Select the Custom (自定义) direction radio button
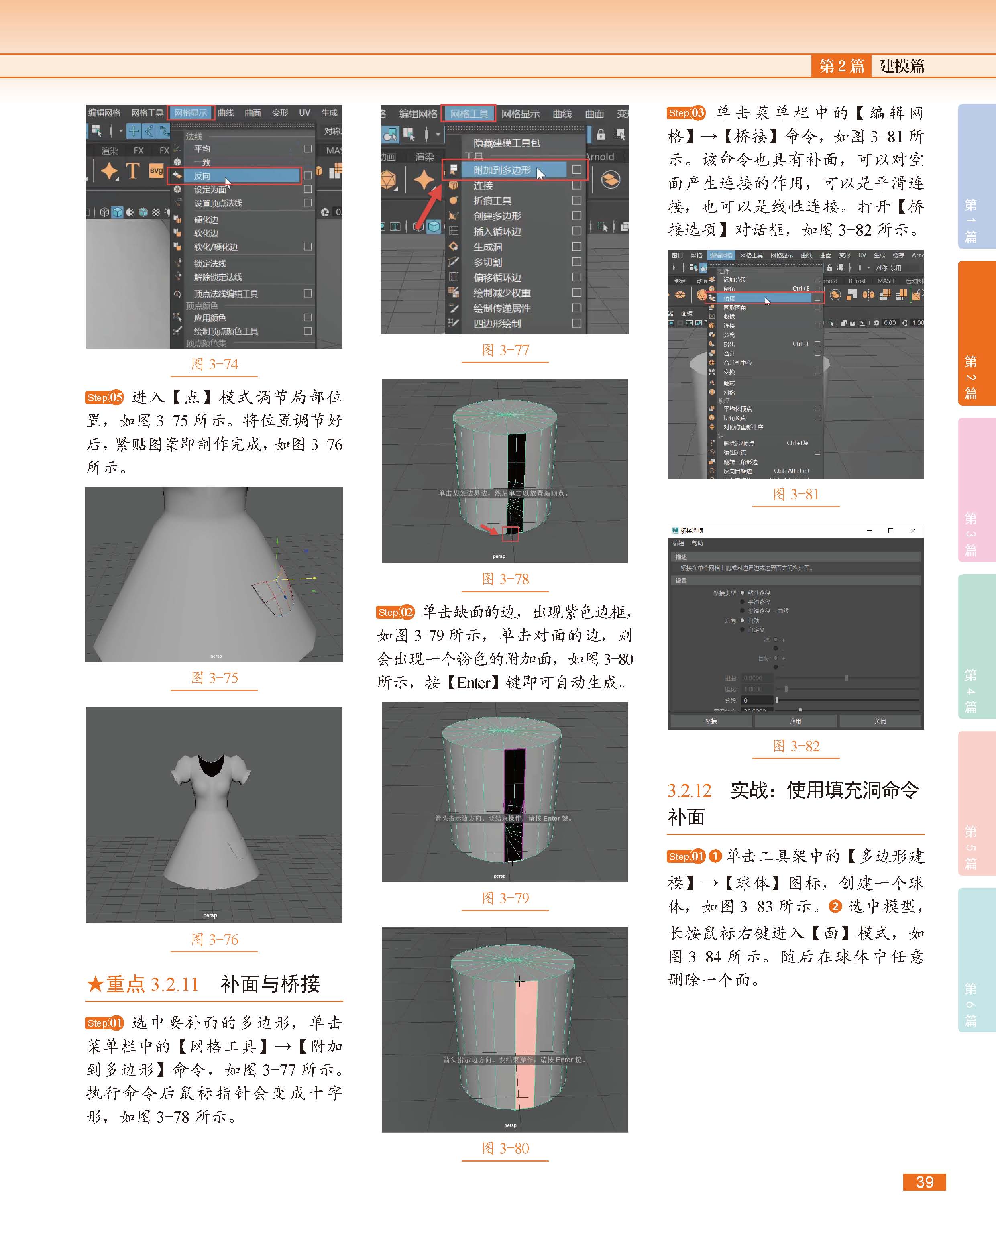Viewport: 996px width, 1233px height. pyautogui.click(x=742, y=630)
